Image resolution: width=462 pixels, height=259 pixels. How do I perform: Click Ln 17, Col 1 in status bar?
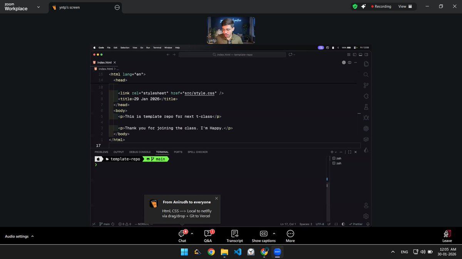288,224
